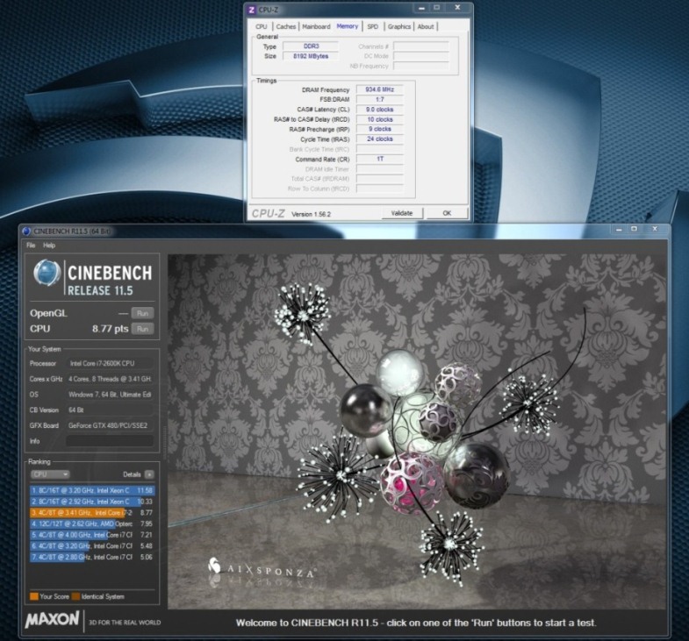The image size is (689, 641).
Task: Click the OS value Windows 7 64 Bit
Action: [110, 395]
